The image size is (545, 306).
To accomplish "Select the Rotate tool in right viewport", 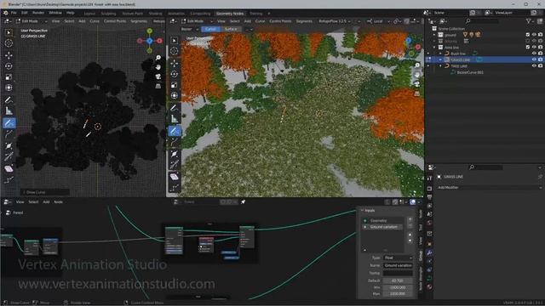I will (175, 74).
